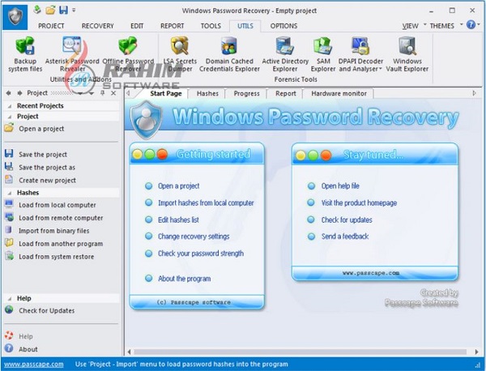Pin the Project panel
The image size is (486, 371).
tap(102, 93)
